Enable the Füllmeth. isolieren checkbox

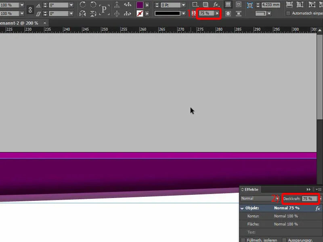tap(243, 240)
